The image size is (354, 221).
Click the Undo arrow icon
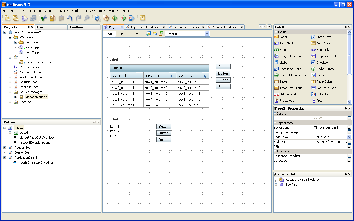69,18
